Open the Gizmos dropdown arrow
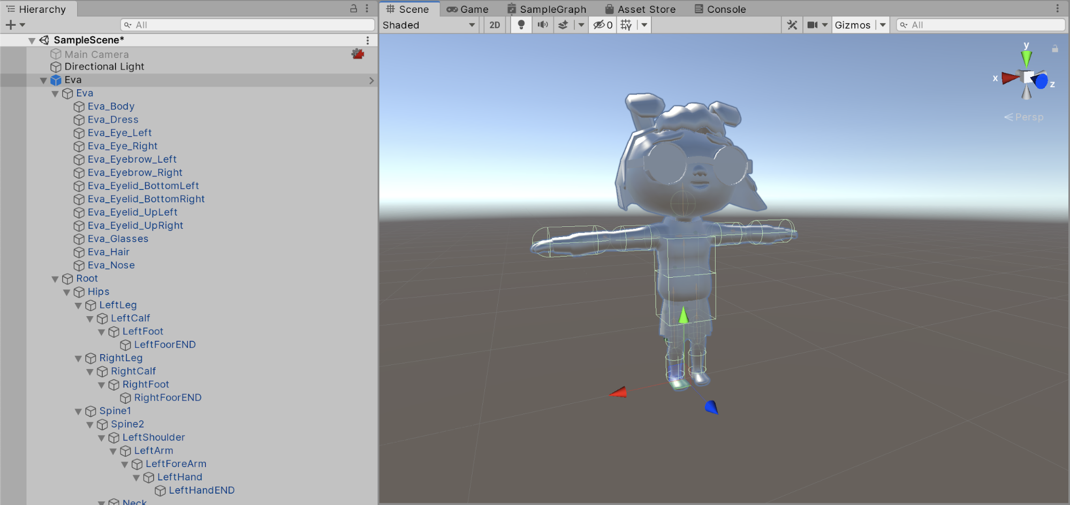Screen dimensions: 1070x505 (x=883, y=25)
